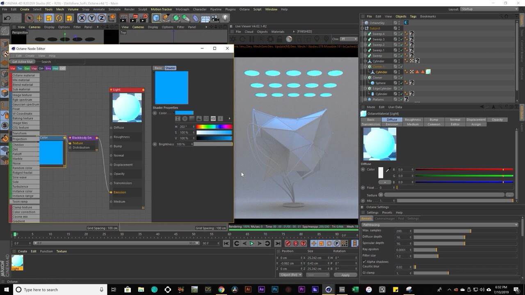Expand the Platonic object in the tree
The image size is (525, 295).
point(364,100)
